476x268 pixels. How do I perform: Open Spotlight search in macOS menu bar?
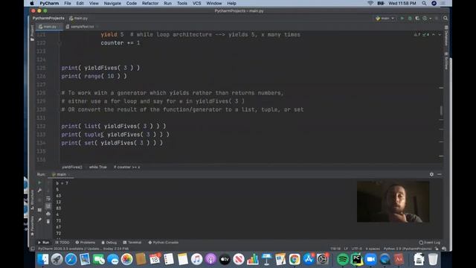click(x=424, y=3)
